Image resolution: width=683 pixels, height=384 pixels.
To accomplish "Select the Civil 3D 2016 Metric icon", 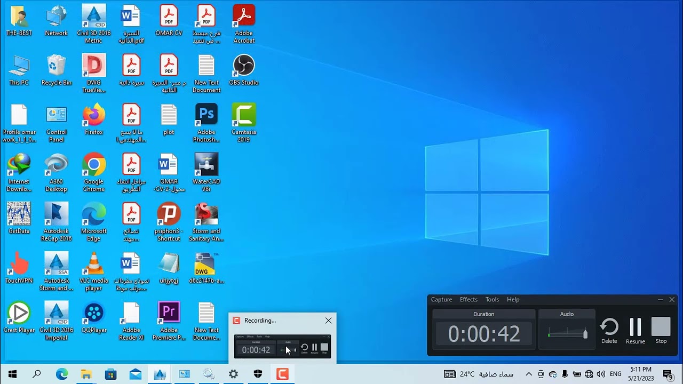I will pos(94,24).
